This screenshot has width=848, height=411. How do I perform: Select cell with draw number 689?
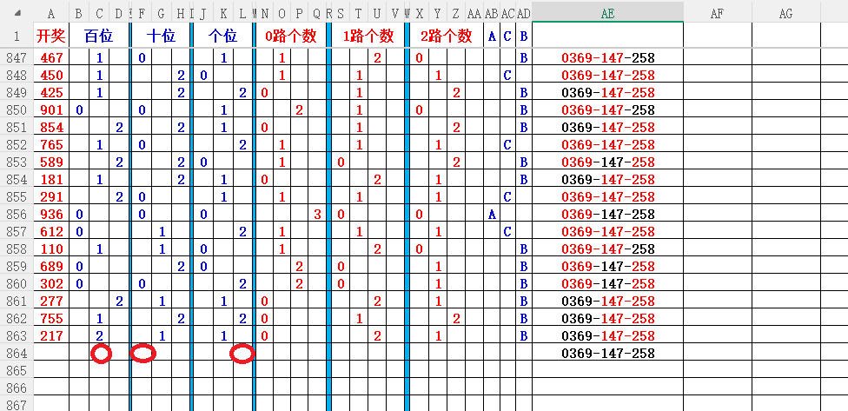click(51, 267)
